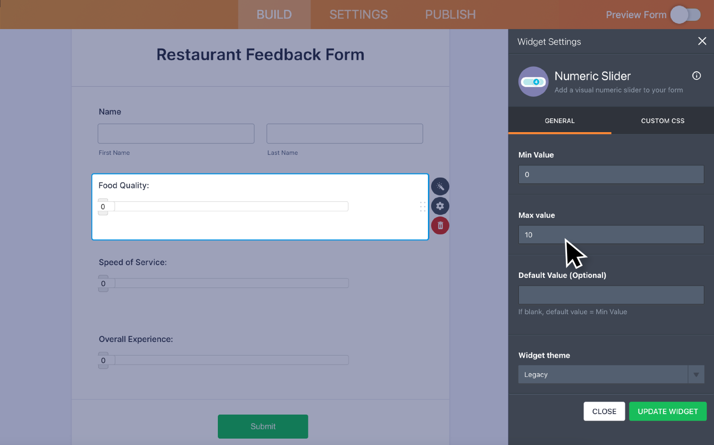Focus the Default Value (Optional) field
714x445 pixels.
point(611,295)
